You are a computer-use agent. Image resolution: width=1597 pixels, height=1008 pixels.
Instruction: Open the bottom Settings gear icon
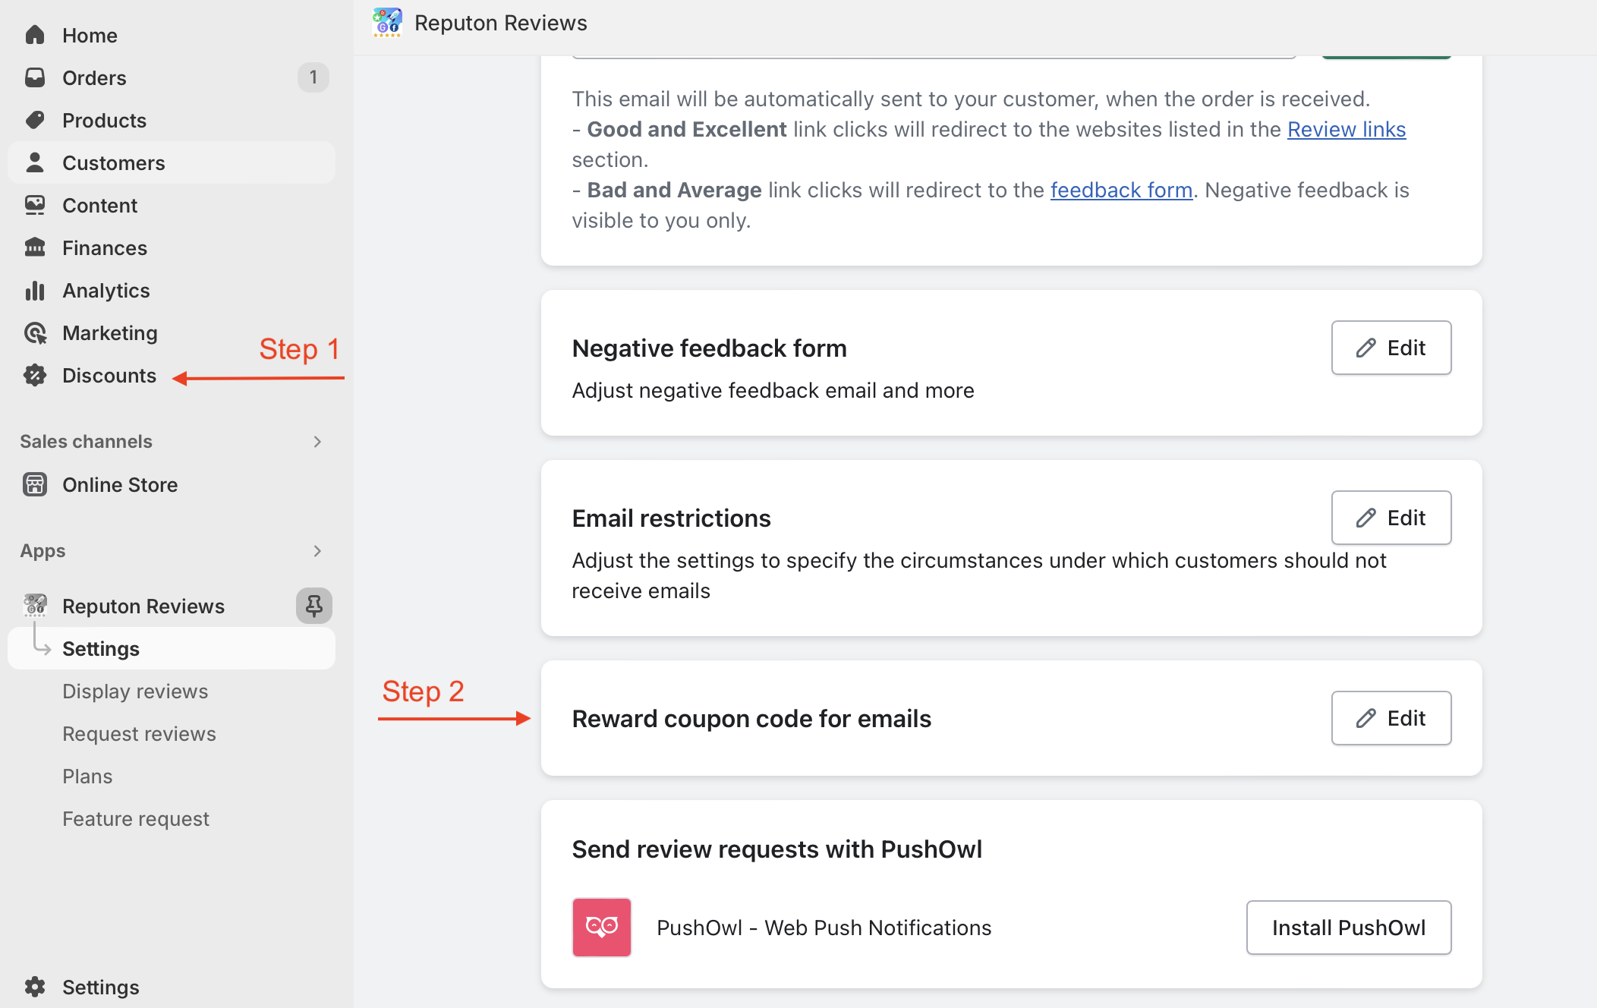click(35, 987)
